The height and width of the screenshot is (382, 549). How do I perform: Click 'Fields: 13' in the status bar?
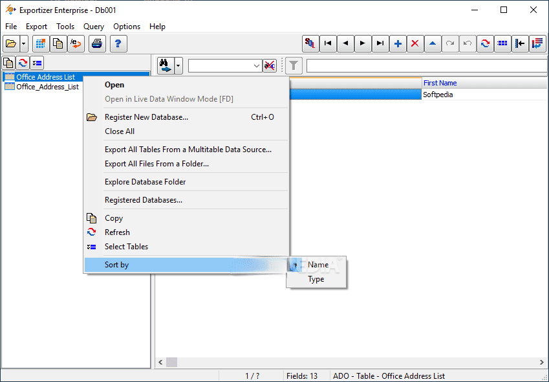pos(302,376)
